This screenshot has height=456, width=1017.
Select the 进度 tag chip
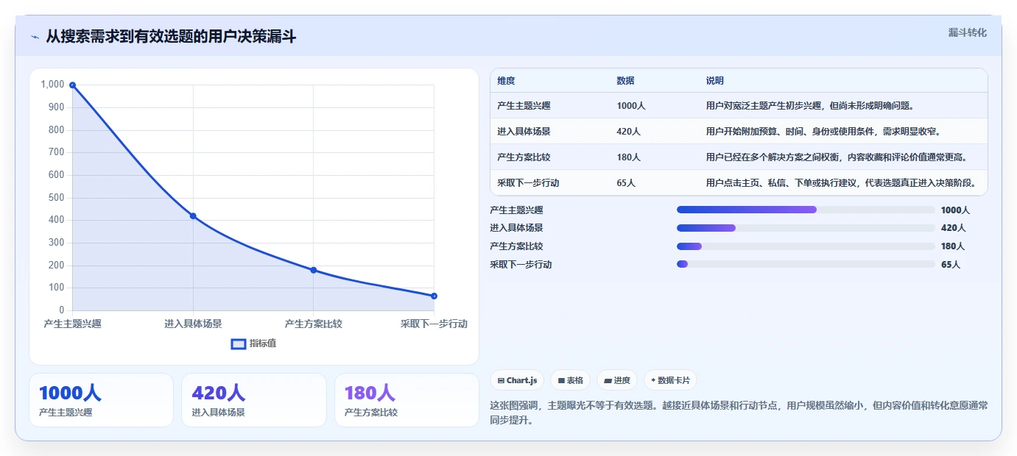pos(617,380)
